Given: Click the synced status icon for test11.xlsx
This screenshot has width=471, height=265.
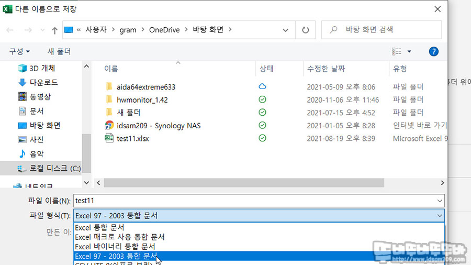Looking at the screenshot, I should click(x=262, y=138).
